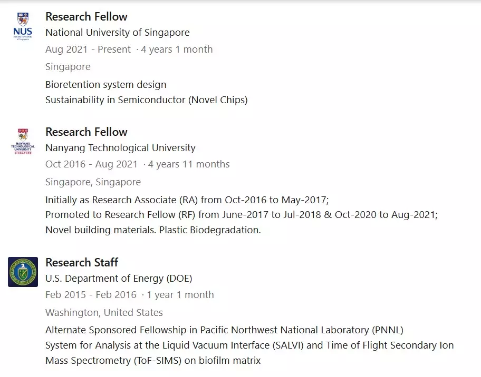Click the Promoted to Research Fellow line
481x377 pixels.
coord(242,215)
